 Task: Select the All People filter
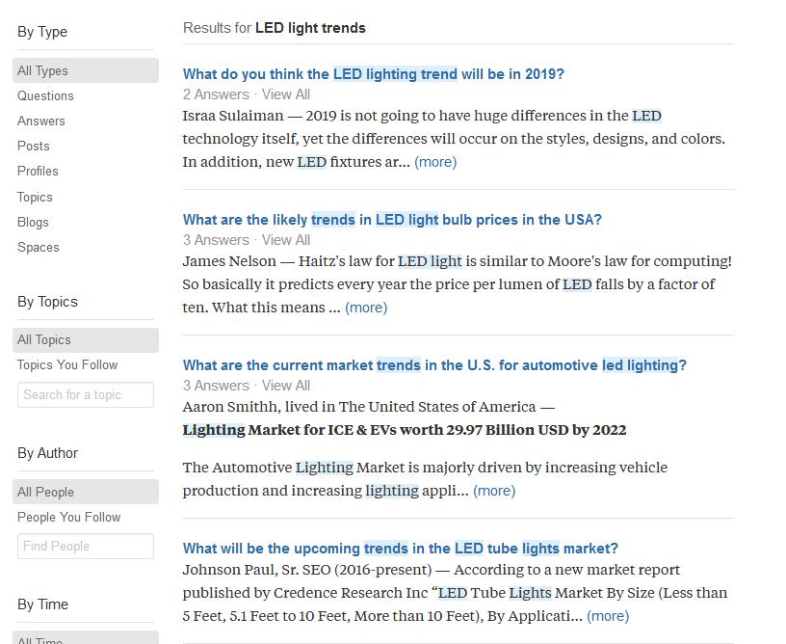(85, 492)
